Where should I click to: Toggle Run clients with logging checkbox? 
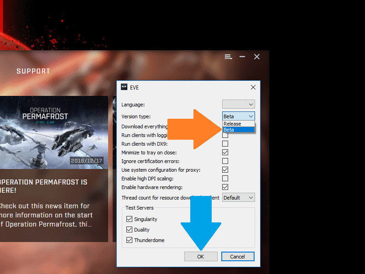point(225,135)
